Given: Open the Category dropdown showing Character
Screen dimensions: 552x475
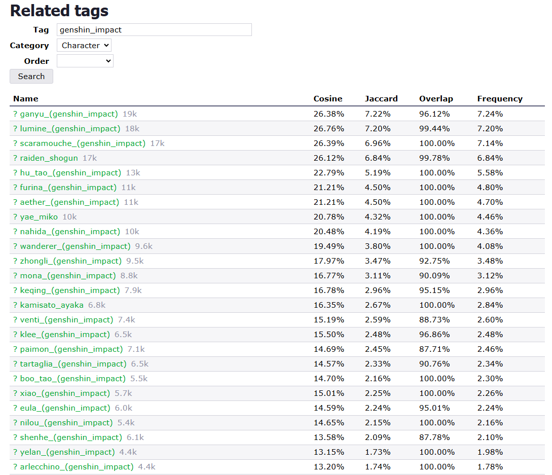Looking at the screenshot, I should coord(84,46).
